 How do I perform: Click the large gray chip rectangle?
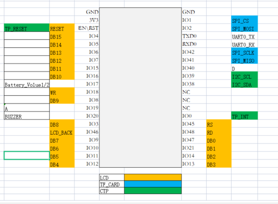click(x=140, y=88)
